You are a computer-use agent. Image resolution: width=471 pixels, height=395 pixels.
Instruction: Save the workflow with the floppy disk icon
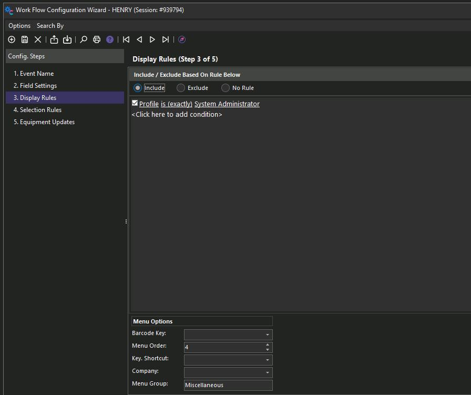click(x=25, y=39)
